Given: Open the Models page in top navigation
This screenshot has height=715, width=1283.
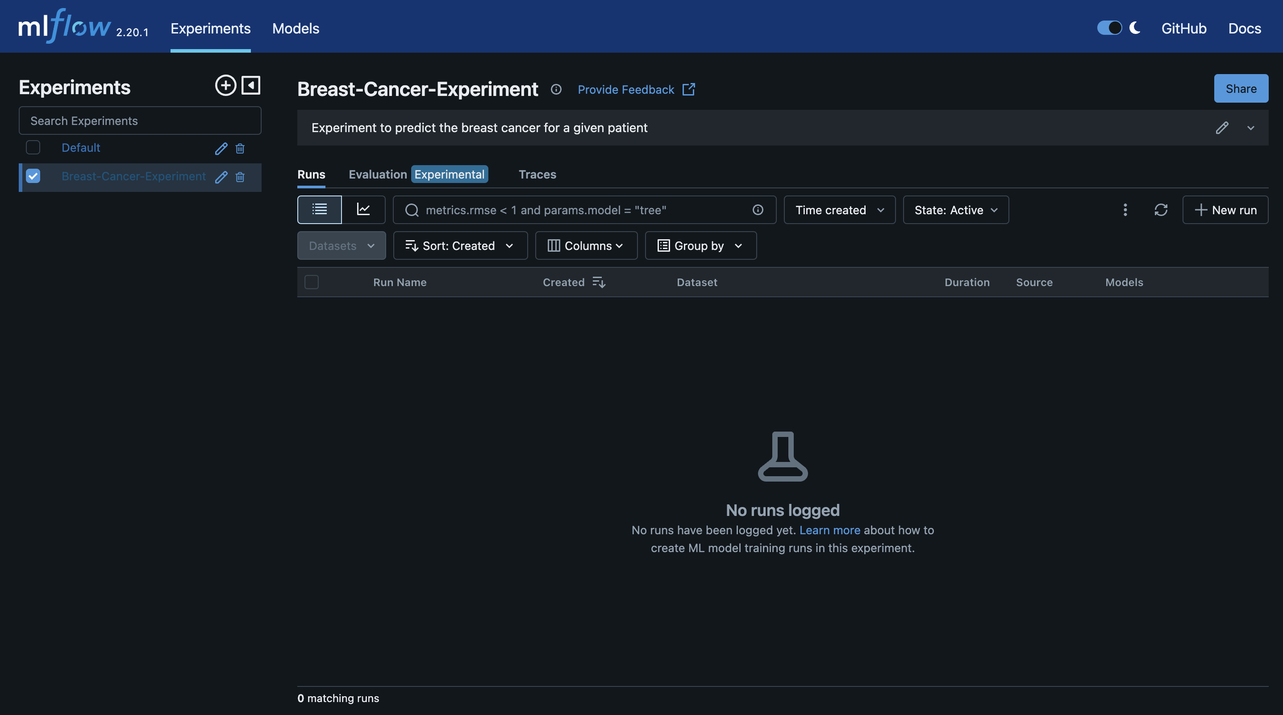Looking at the screenshot, I should pyautogui.click(x=296, y=29).
